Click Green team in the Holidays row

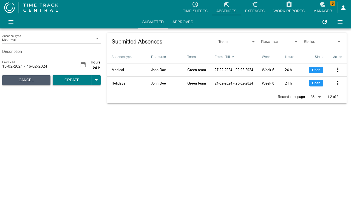coord(197,83)
